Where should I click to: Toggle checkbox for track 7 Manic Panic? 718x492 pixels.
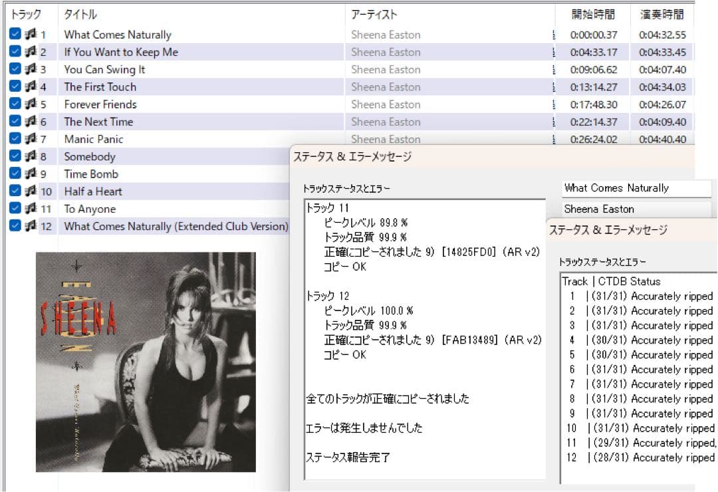coord(15,138)
